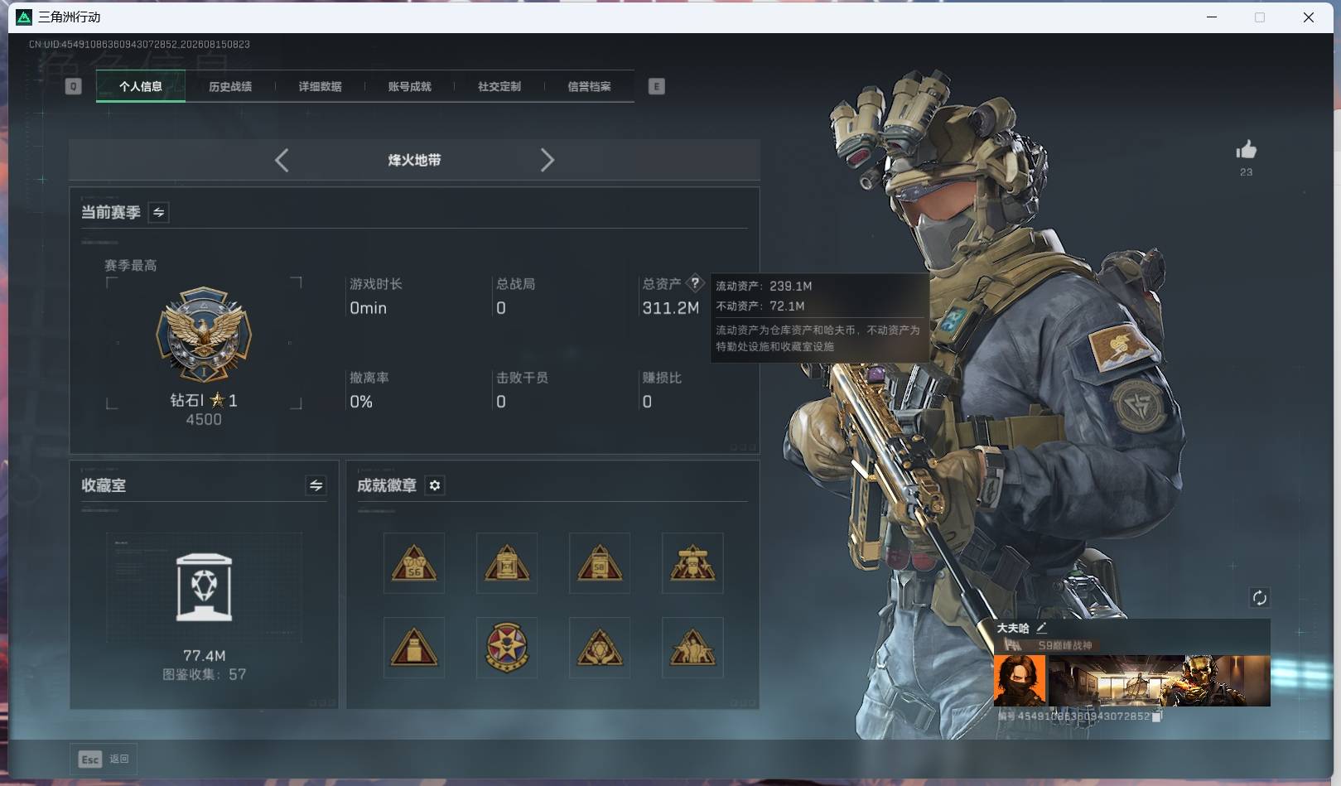Screen dimensions: 1341x786
Task: Select the S6 triangle achievement badge
Action: pyautogui.click(x=414, y=563)
